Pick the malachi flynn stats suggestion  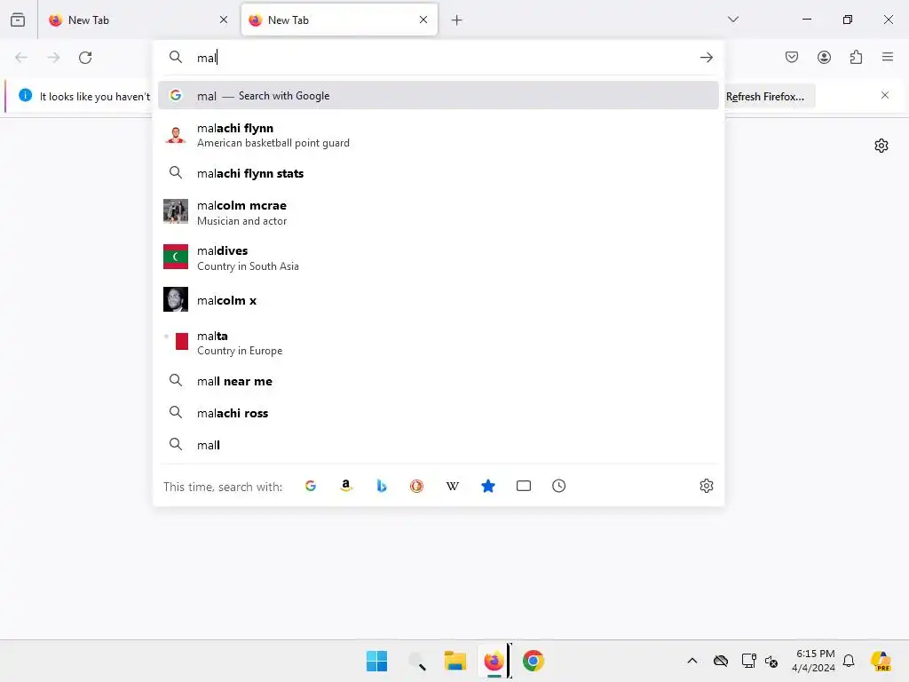(439, 173)
